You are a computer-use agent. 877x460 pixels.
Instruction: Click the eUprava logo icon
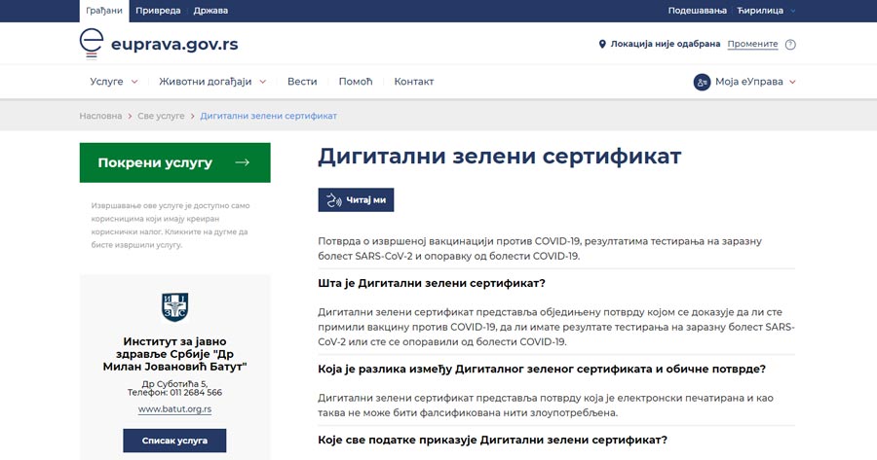[x=92, y=44]
